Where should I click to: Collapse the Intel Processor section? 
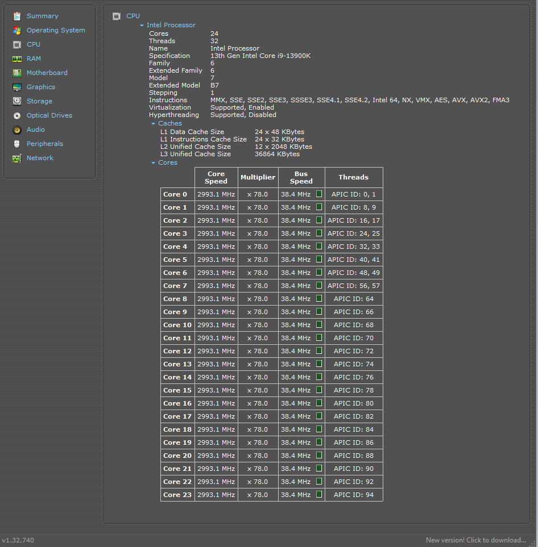(142, 26)
